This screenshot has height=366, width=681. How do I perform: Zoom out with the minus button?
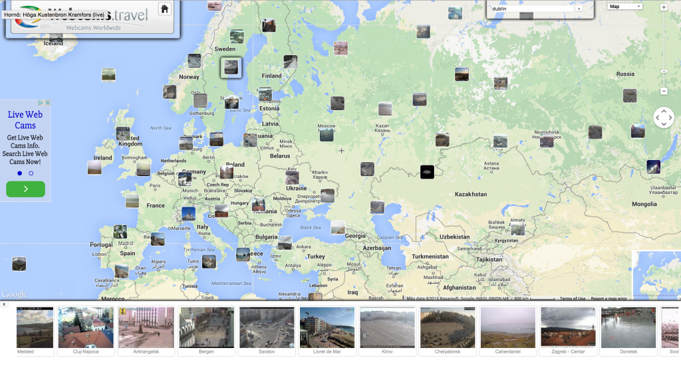664,91
